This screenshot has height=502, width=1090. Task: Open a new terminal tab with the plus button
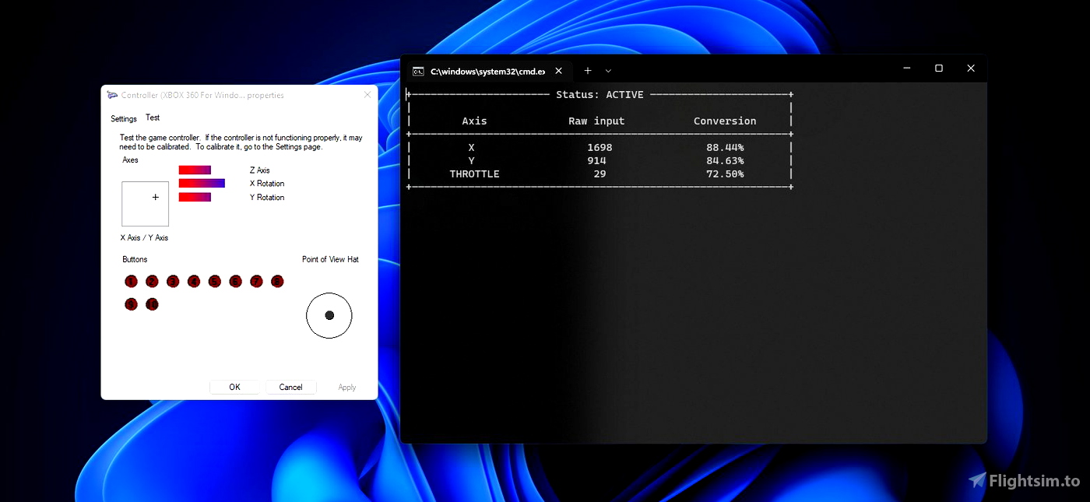[x=588, y=71]
